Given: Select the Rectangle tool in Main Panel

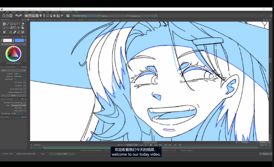Looking at the screenshot, I should (12, 24).
